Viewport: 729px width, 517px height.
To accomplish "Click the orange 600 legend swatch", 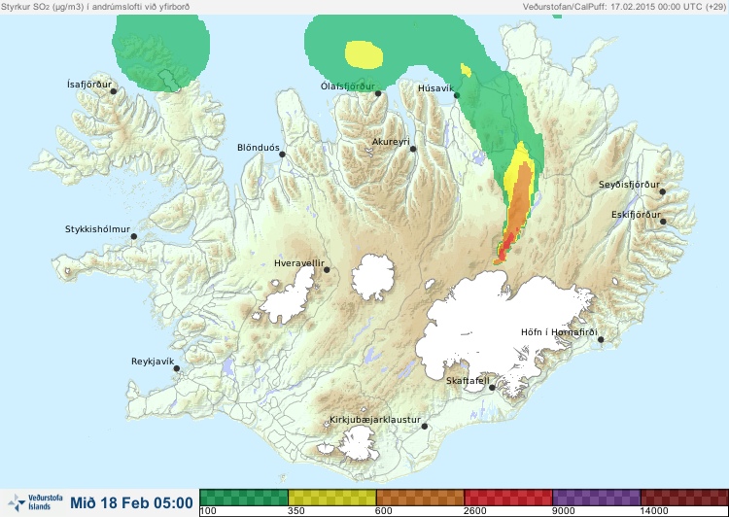I will tap(420, 497).
